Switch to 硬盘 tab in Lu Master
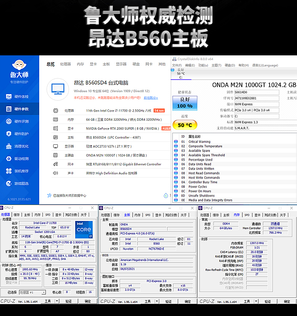The width and height of the screenshot is (297, 316). tap(136, 64)
